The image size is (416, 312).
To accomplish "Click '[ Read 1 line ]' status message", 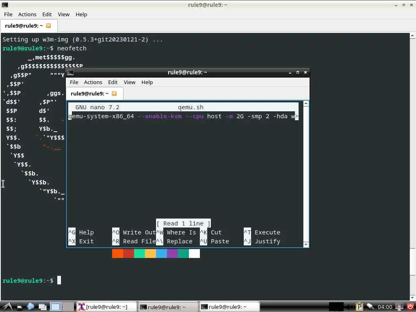I will tap(183, 223).
